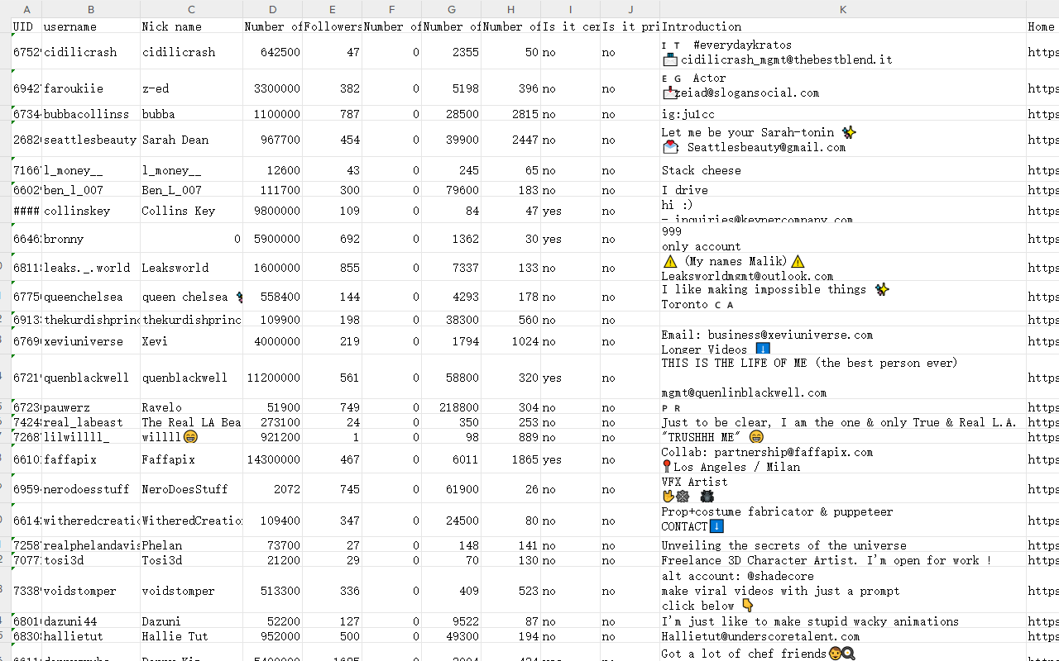Select the cell with value 642500
This screenshot has width=1059, height=661.
click(272, 52)
